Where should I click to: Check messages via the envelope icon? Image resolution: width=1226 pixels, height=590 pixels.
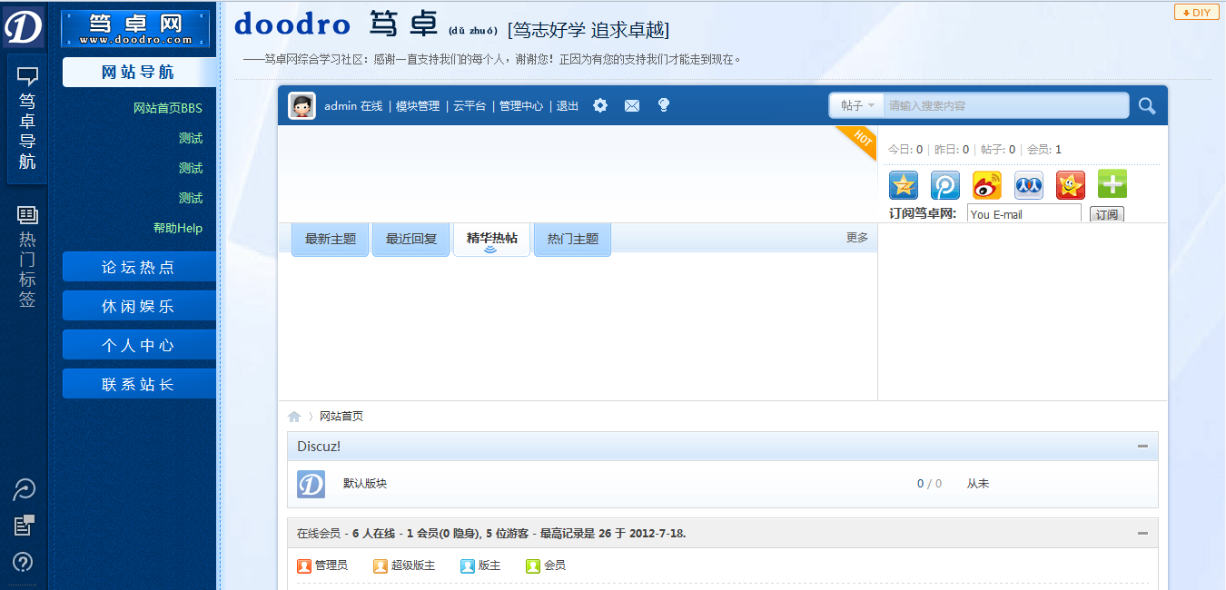(x=632, y=105)
